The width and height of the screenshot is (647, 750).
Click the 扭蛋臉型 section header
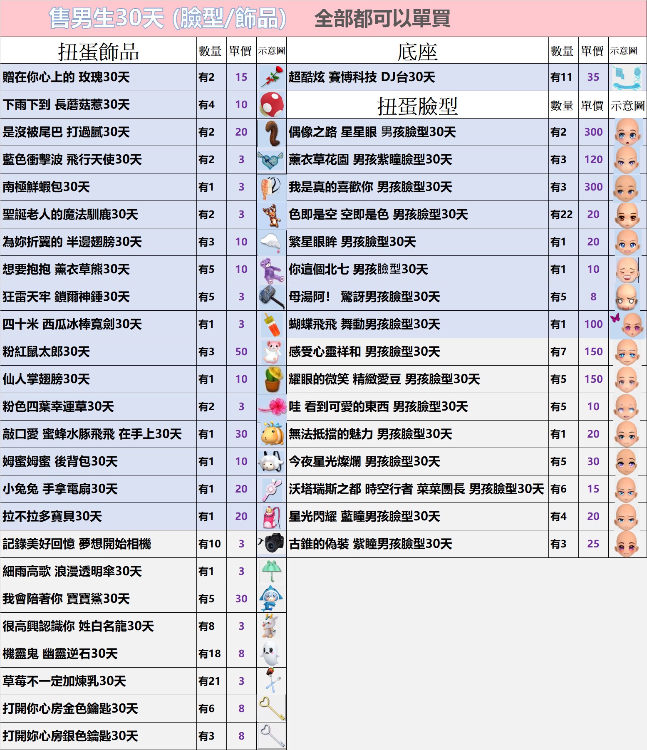tap(417, 106)
